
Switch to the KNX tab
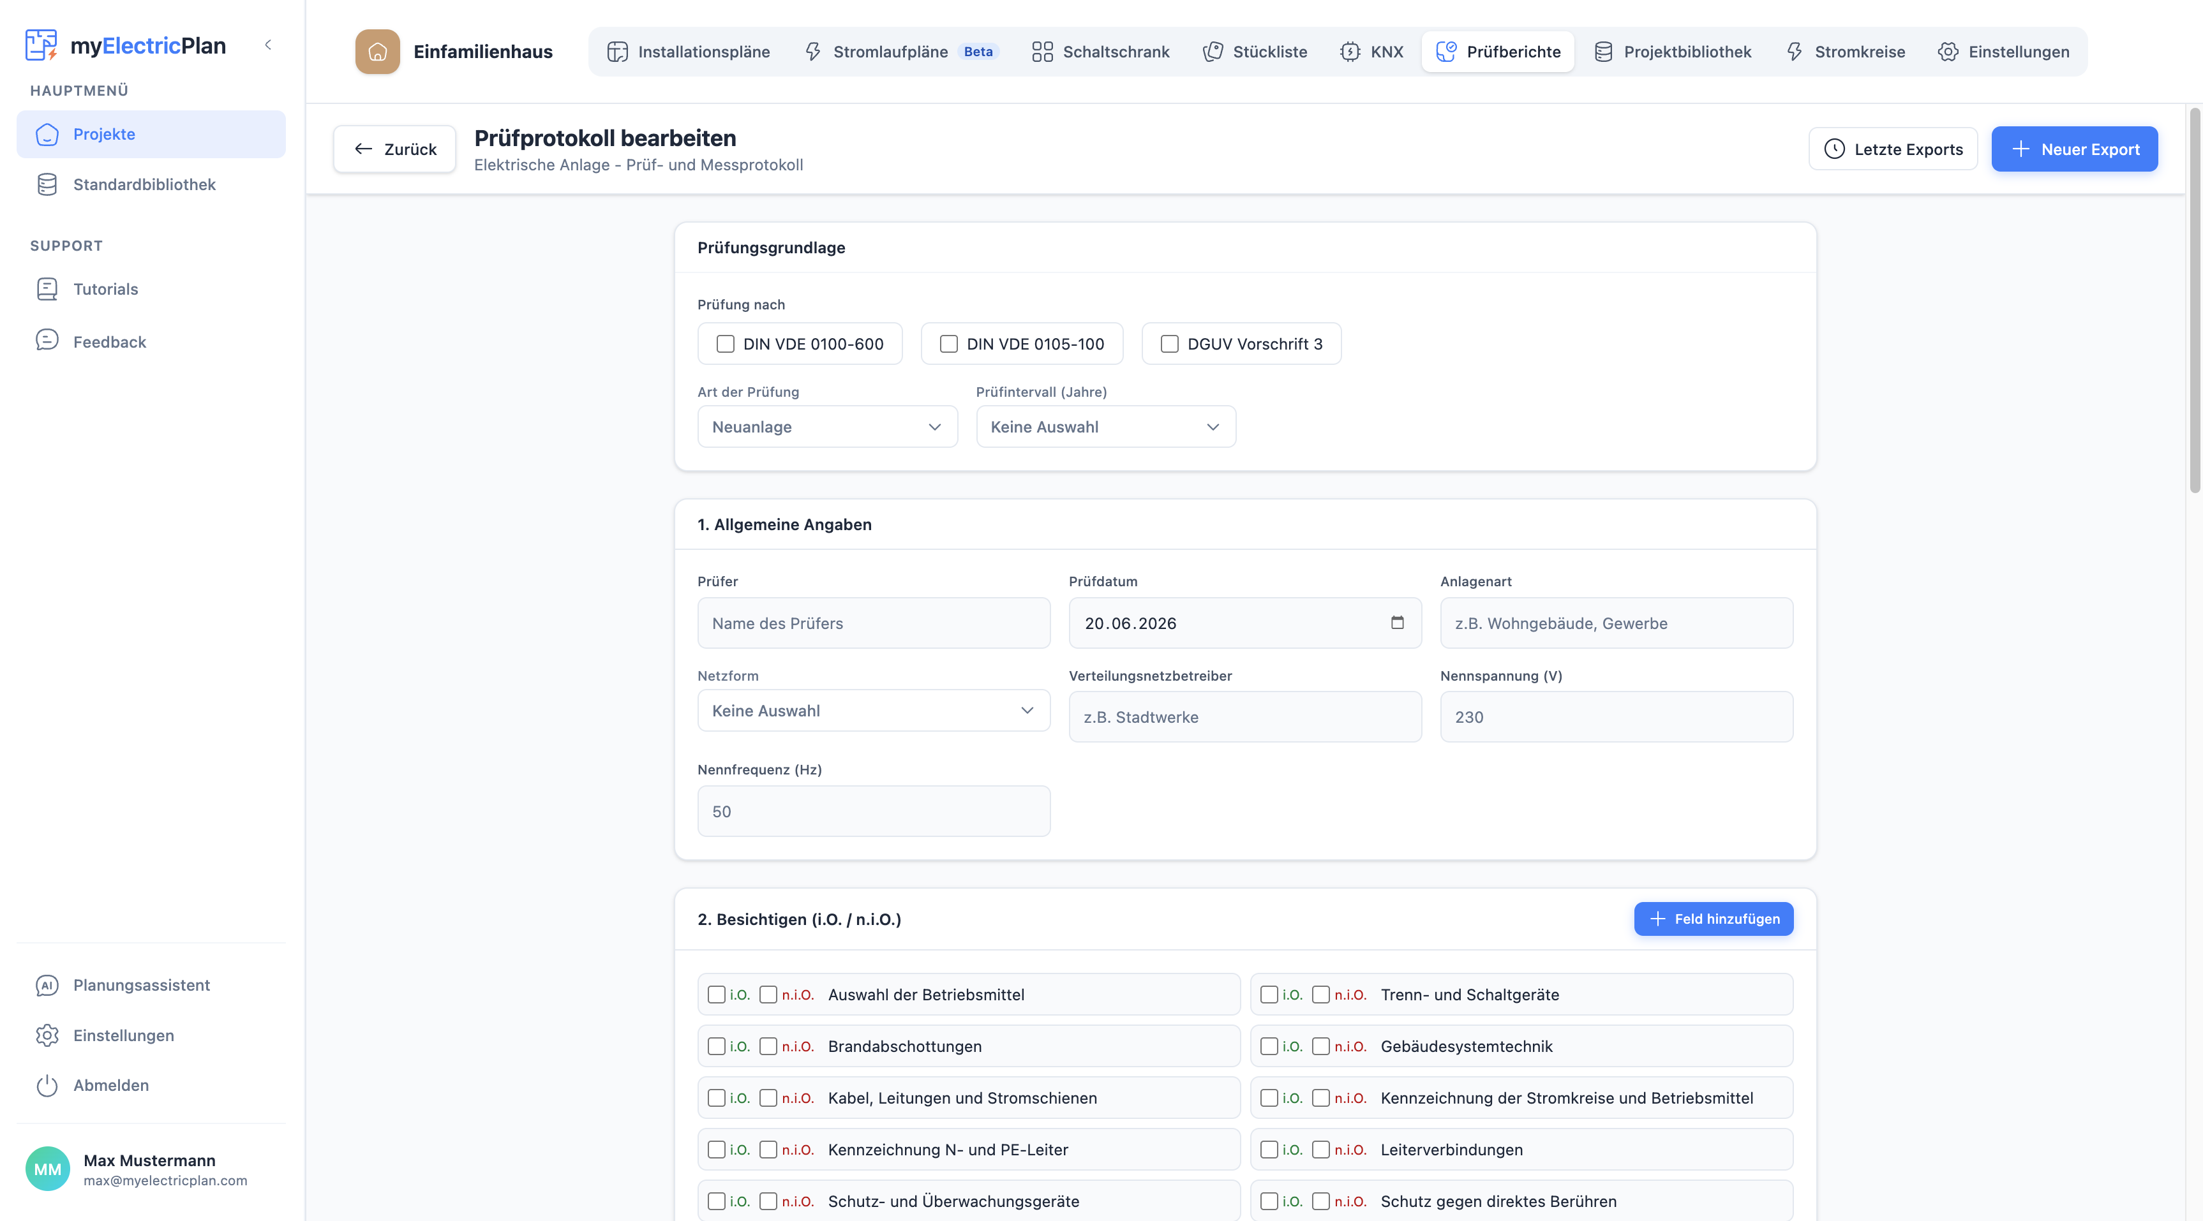1371,52
